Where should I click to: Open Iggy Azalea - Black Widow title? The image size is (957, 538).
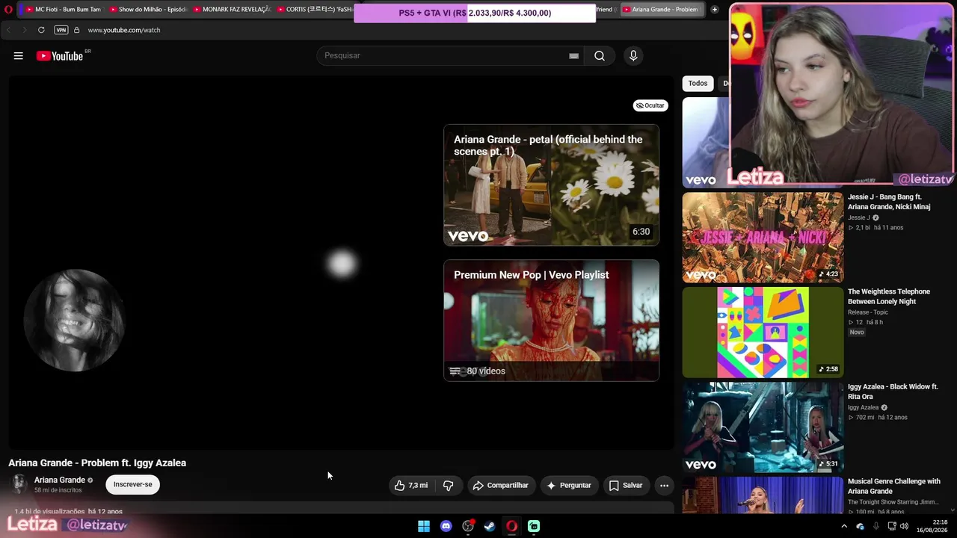[x=893, y=392]
